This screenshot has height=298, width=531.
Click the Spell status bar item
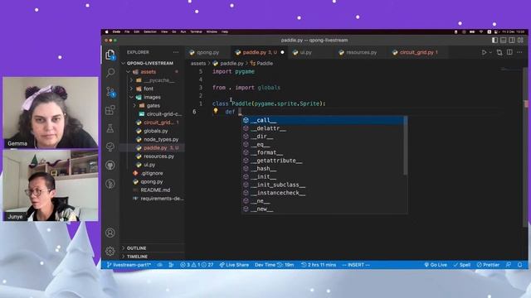coord(462,265)
